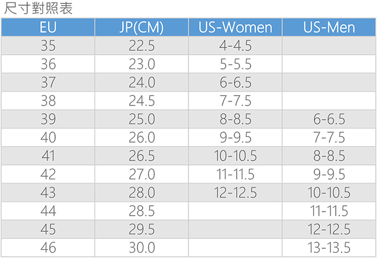Image resolution: width=377 pixels, height=258 pixels.
Task: Click the EU column header
Action: click(48, 27)
